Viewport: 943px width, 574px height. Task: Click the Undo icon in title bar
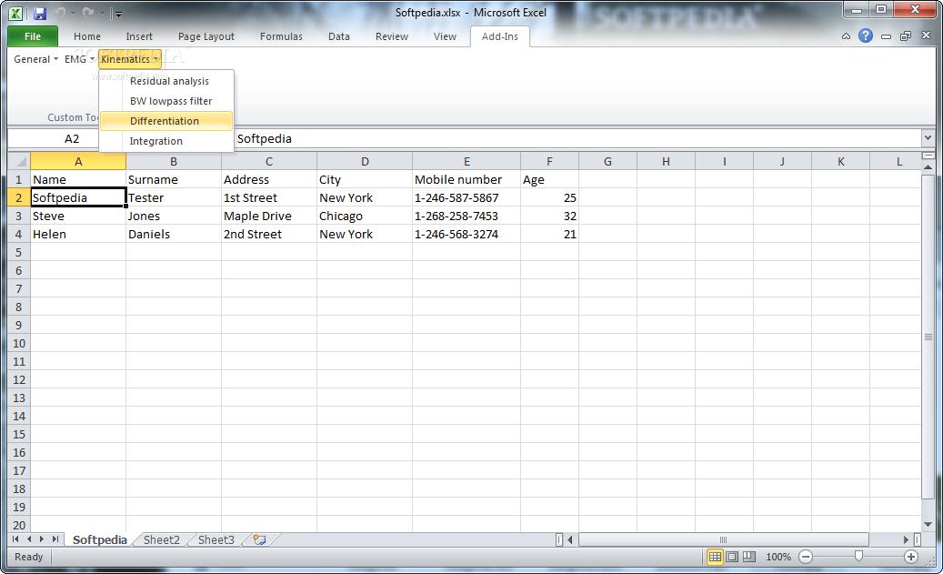(60, 13)
